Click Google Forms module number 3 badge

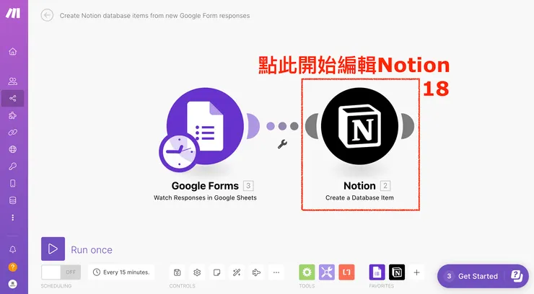click(x=248, y=186)
